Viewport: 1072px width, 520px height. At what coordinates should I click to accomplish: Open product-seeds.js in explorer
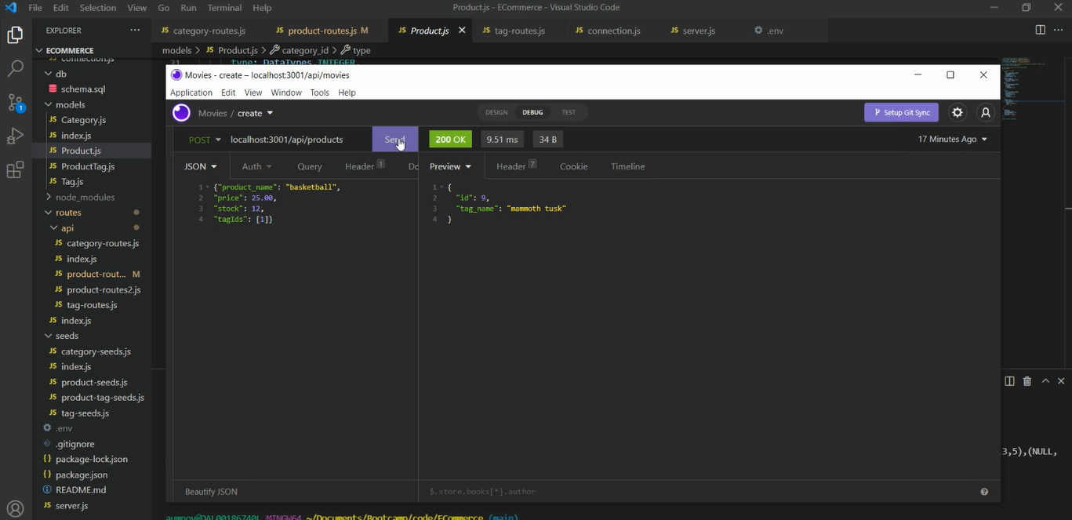point(94,382)
